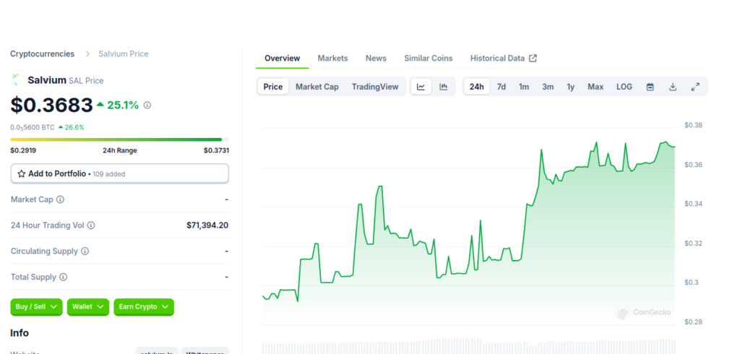Screen dimensions: 740x354
Task: Select the 1m time range
Action: (x=524, y=87)
